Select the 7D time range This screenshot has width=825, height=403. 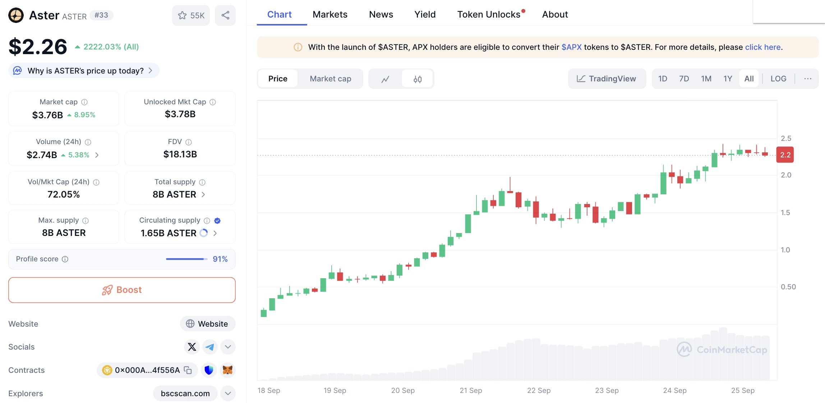pos(684,79)
